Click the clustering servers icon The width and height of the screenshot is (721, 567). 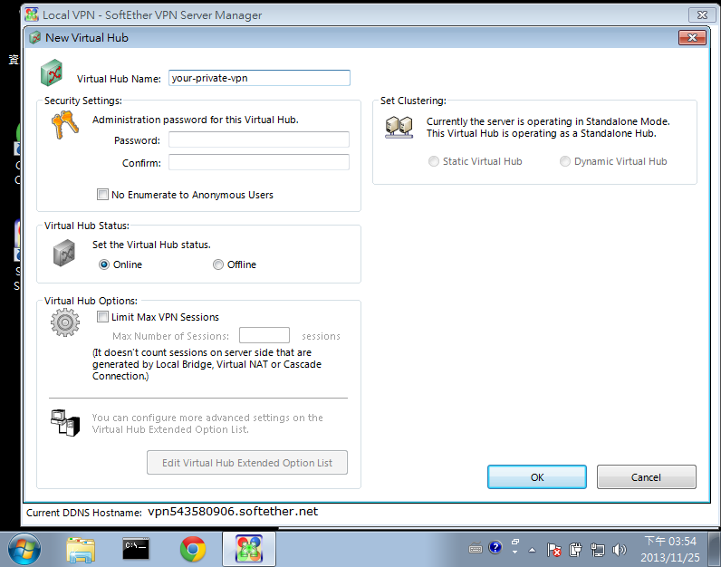[x=399, y=128]
